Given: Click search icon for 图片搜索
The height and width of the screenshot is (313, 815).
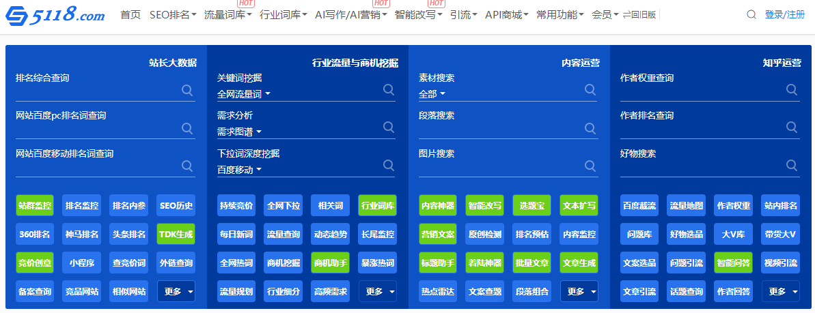Looking at the screenshot, I should coord(590,166).
